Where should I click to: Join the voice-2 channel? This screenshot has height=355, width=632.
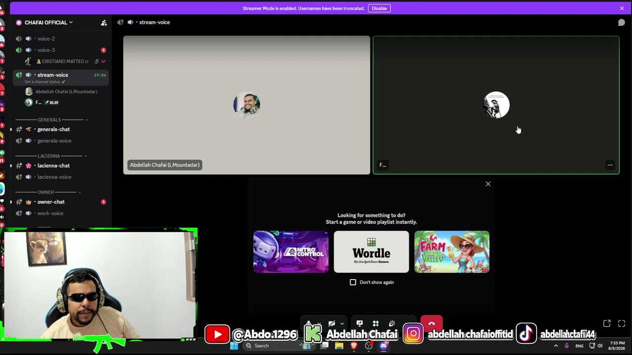point(60,38)
